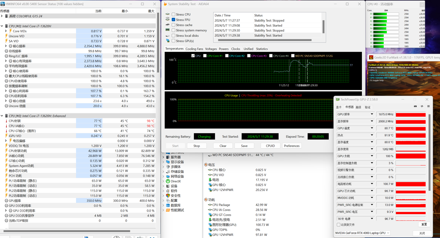440x238 pixels.
Task: Open the GPU 温度 sensor dropdown arrow
Action: click(x=372, y=128)
